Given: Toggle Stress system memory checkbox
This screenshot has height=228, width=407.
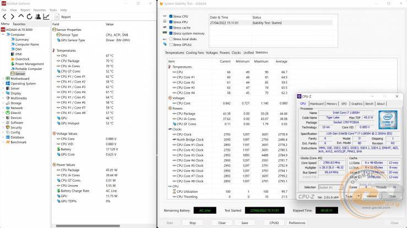Looking at the screenshot, I should point(171,33).
